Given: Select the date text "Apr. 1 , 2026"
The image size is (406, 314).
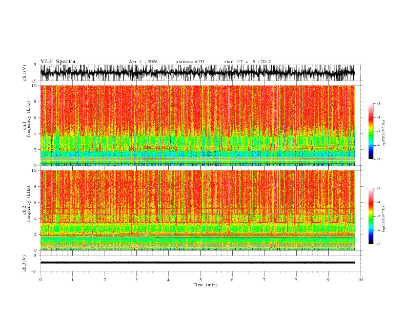Looking at the screenshot, I should tap(143, 62).
